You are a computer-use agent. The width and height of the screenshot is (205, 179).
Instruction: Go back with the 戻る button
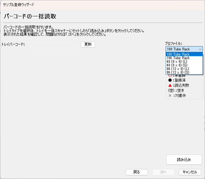136,172
